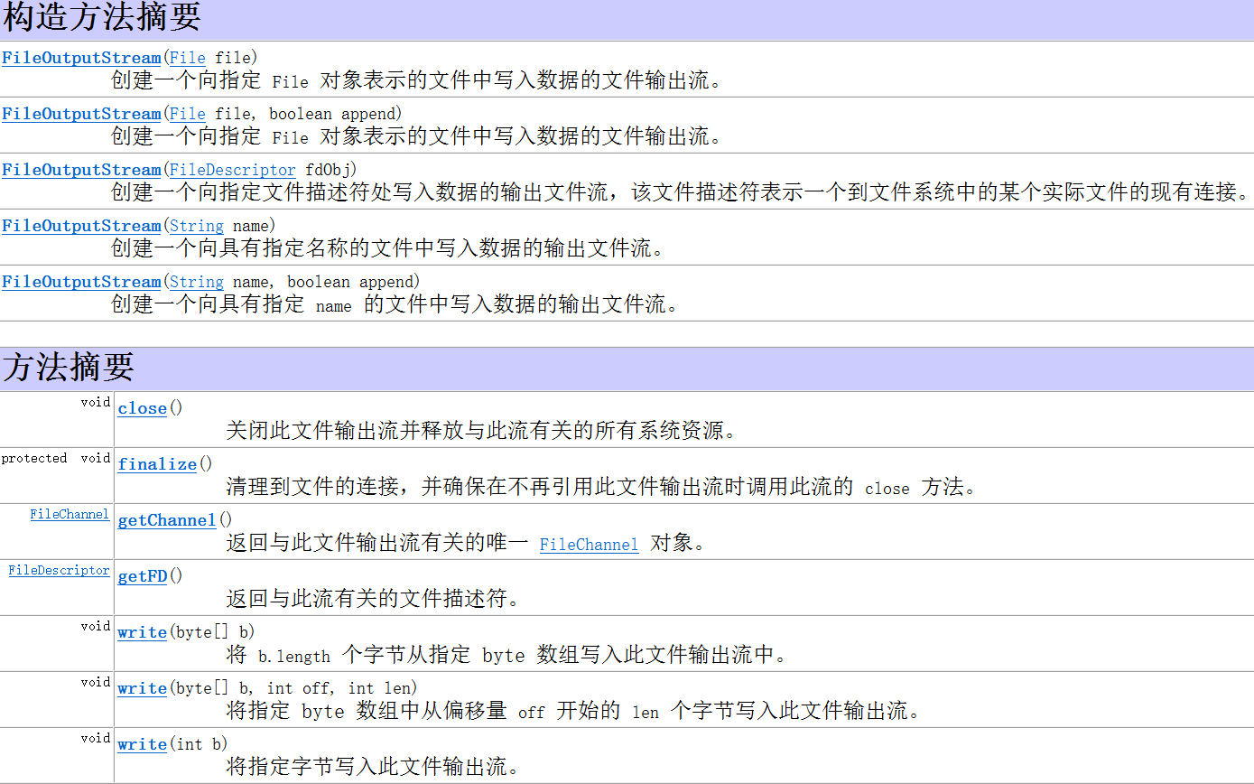
Task: Open the finalize() method link
Action: [x=157, y=464]
